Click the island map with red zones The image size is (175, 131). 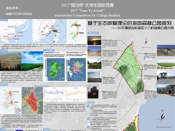tap(77, 31)
